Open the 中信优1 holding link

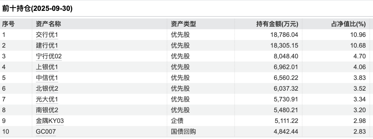click(47, 78)
